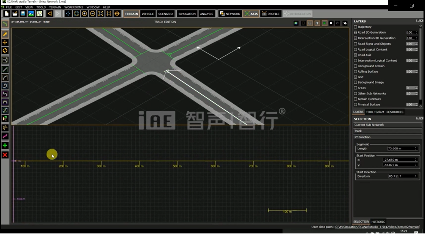Open the FILE menu
Image resolution: width=425 pixels, height=234 pixels.
[9, 7]
